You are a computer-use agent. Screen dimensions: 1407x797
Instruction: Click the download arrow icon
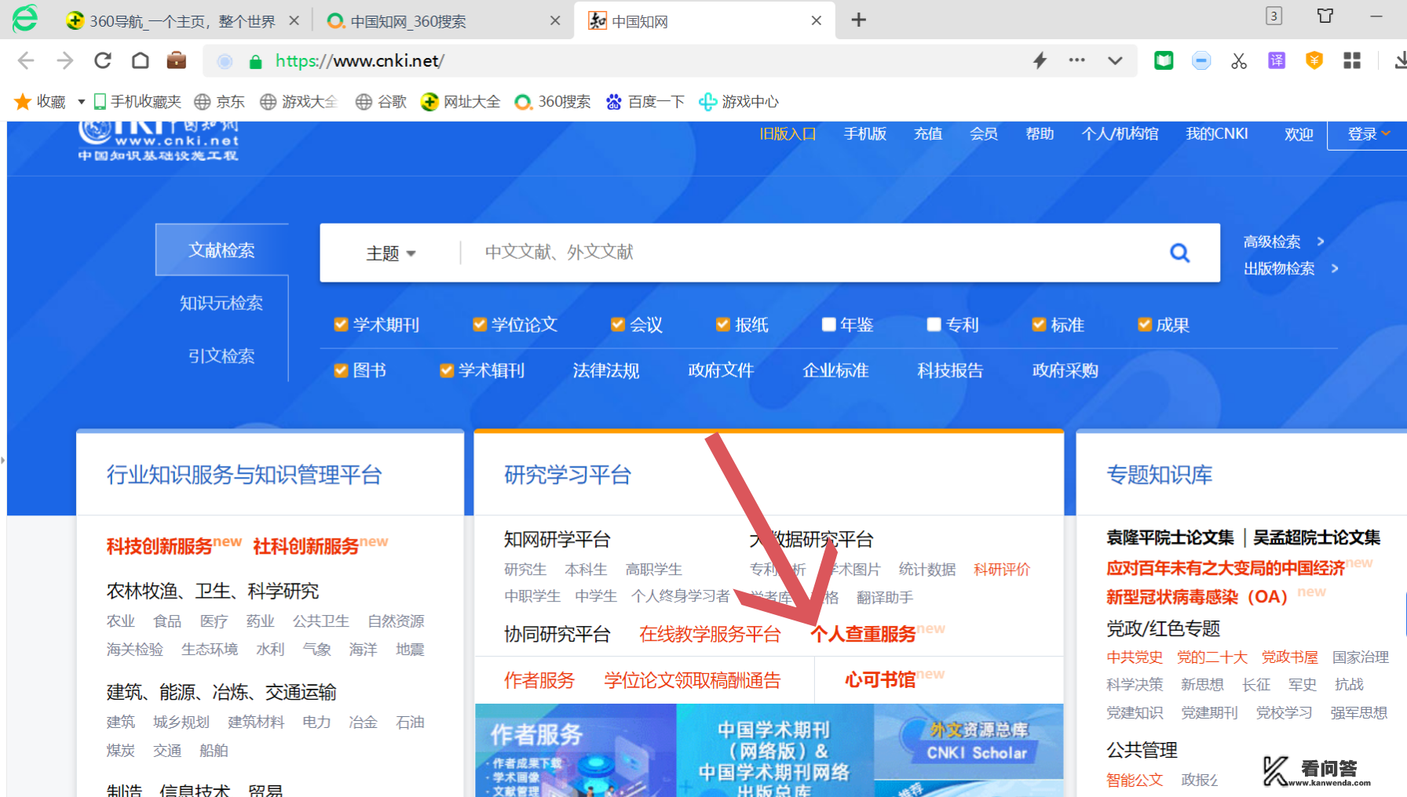pos(1400,60)
